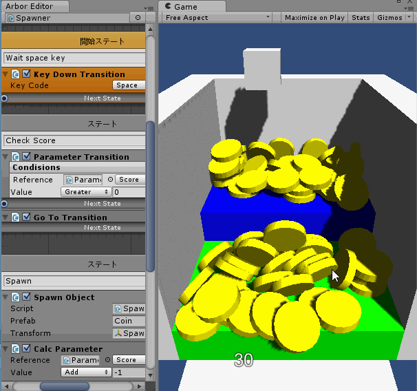Collapse the Spawn Object section

[x=6, y=297]
